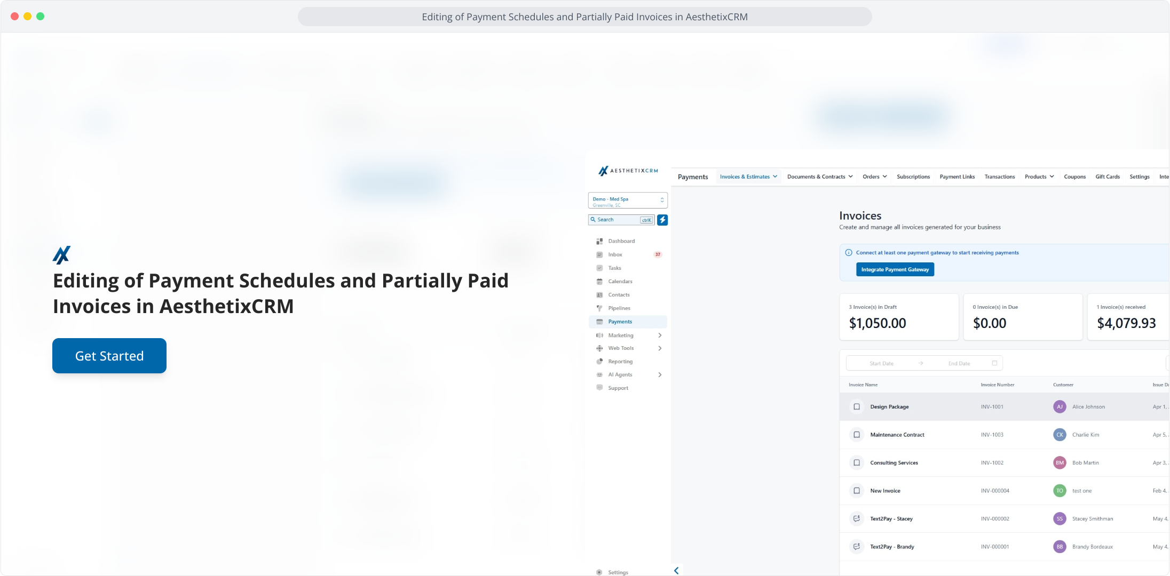Tick the Consulting Services invoice checkbox
The image size is (1170, 576).
857,463
